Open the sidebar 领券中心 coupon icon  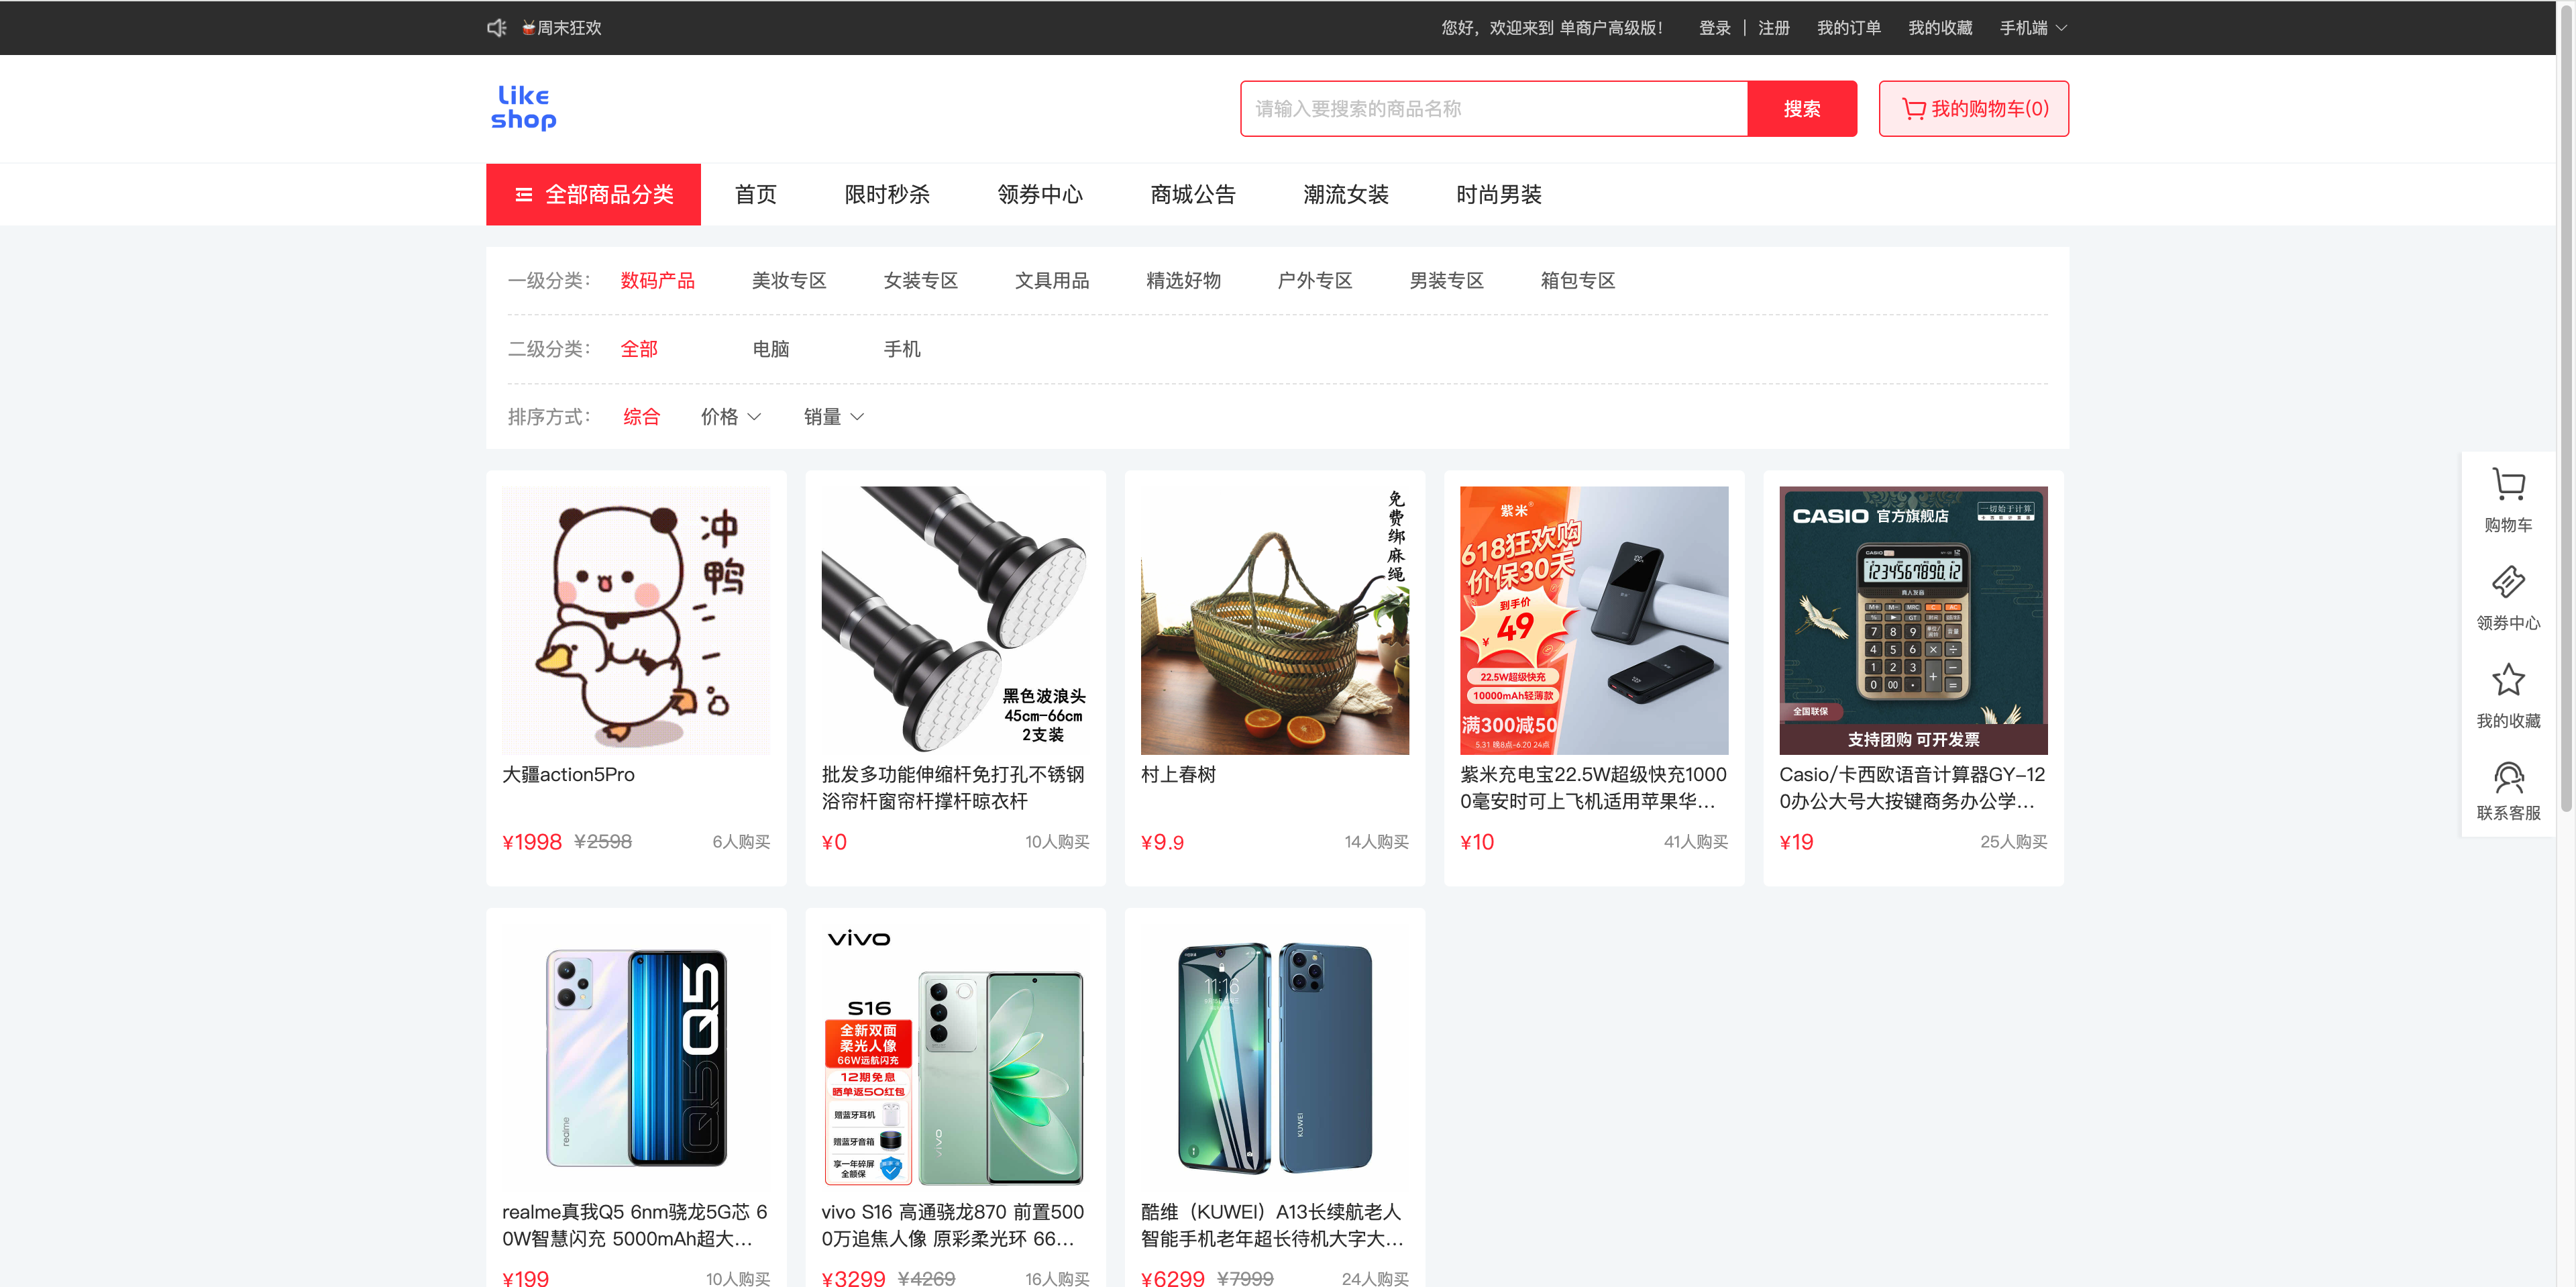(2508, 582)
